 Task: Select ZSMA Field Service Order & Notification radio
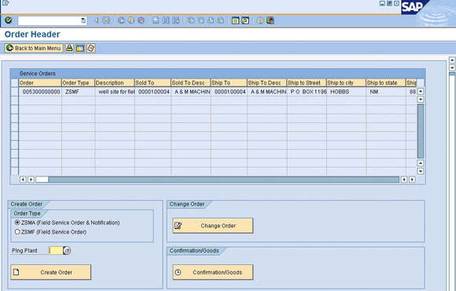[17, 223]
